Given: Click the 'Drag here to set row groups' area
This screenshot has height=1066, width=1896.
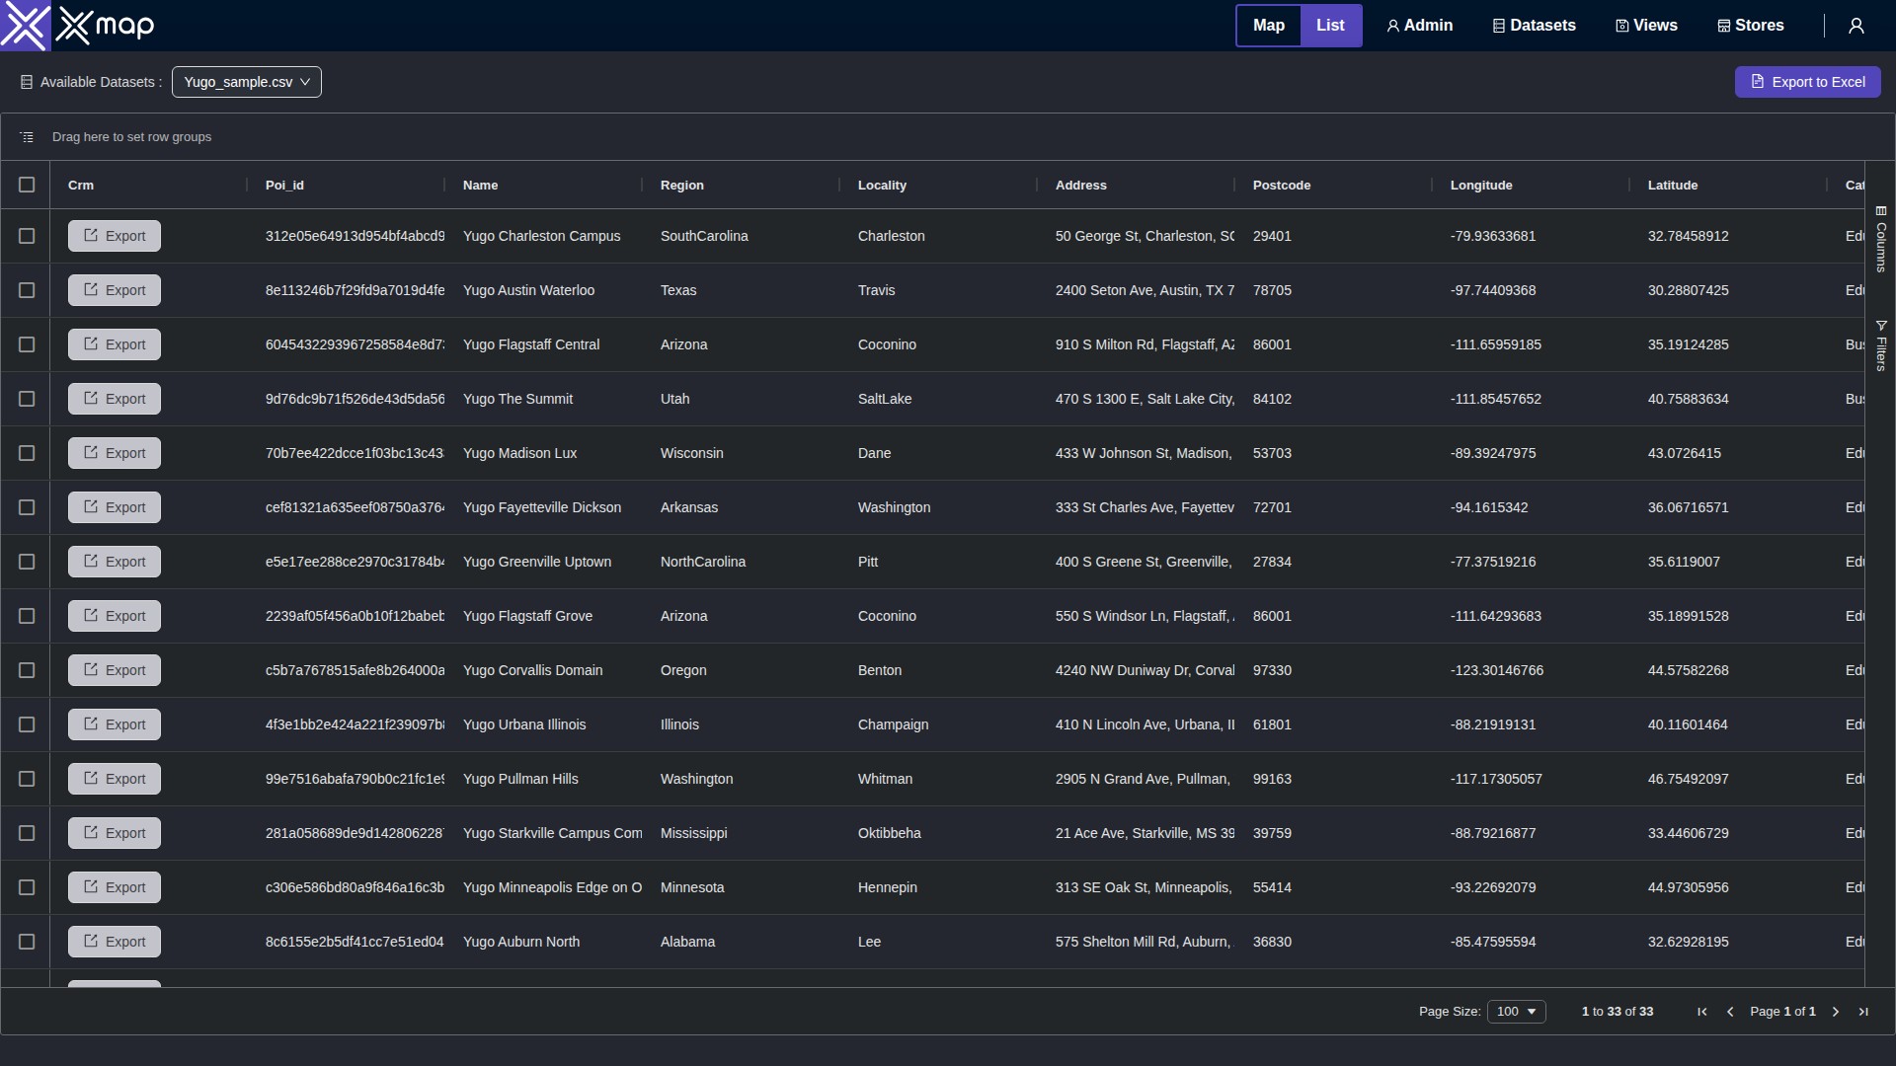Looking at the screenshot, I should click(x=131, y=137).
